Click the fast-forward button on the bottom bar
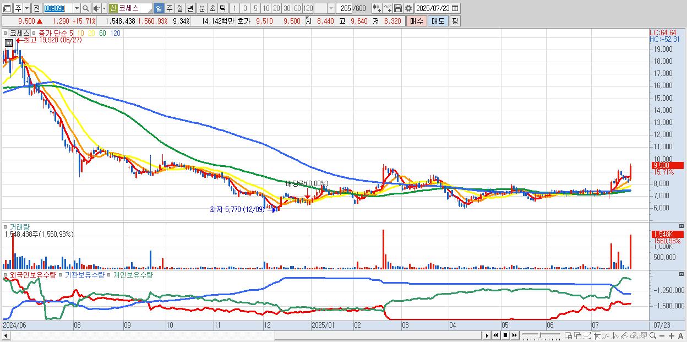 pos(515,335)
